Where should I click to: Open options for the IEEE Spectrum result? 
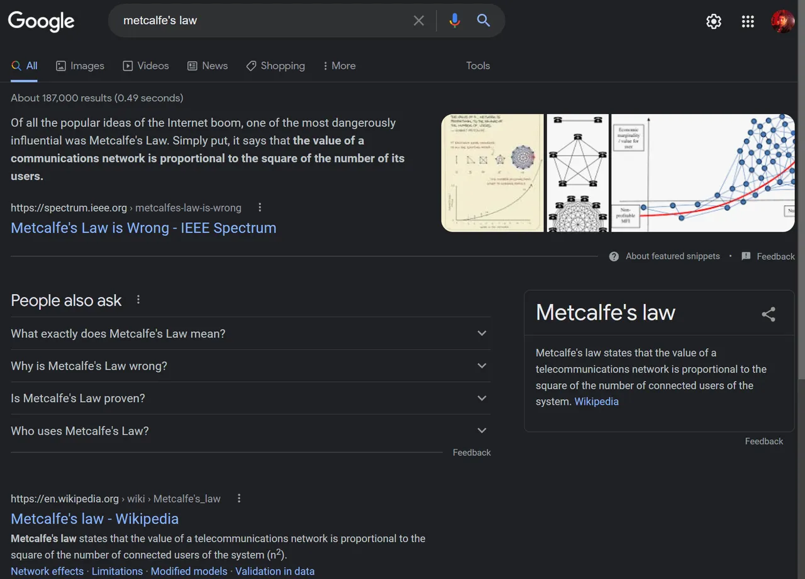(x=260, y=208)
